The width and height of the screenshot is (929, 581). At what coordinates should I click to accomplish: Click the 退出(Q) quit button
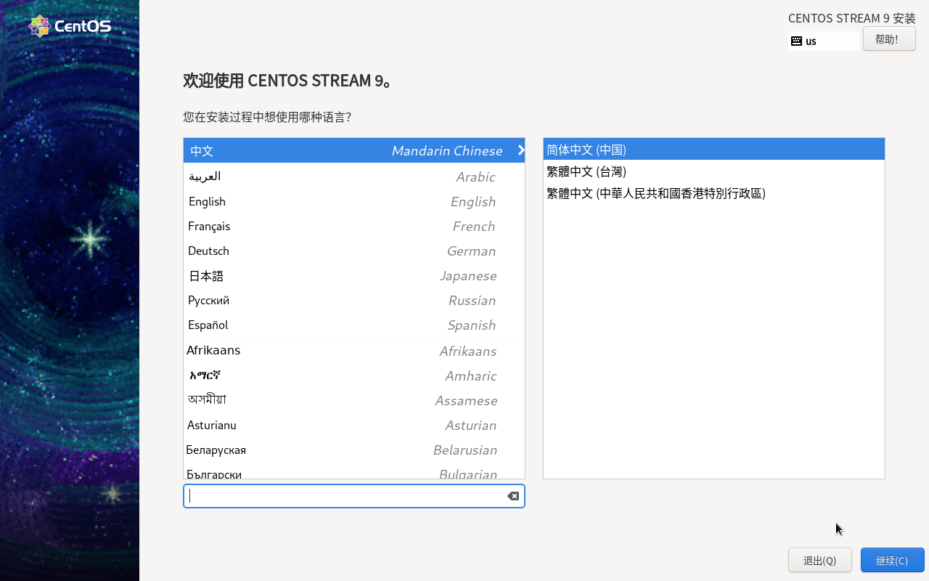click(x=820, y=560)
